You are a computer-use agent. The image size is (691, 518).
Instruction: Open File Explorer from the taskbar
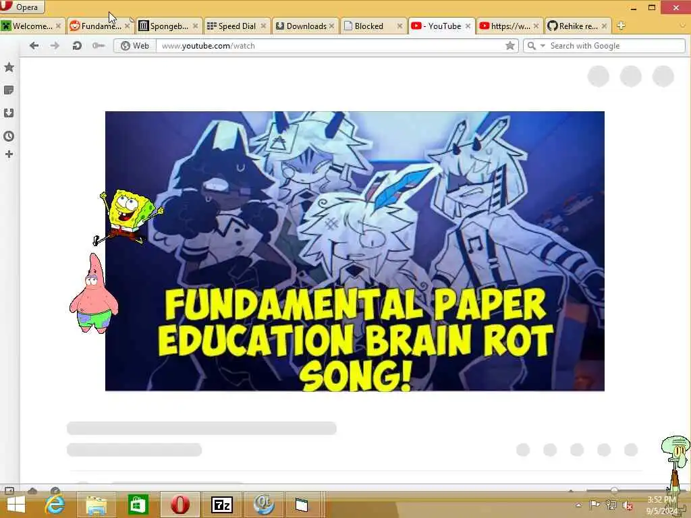(96, 505)
